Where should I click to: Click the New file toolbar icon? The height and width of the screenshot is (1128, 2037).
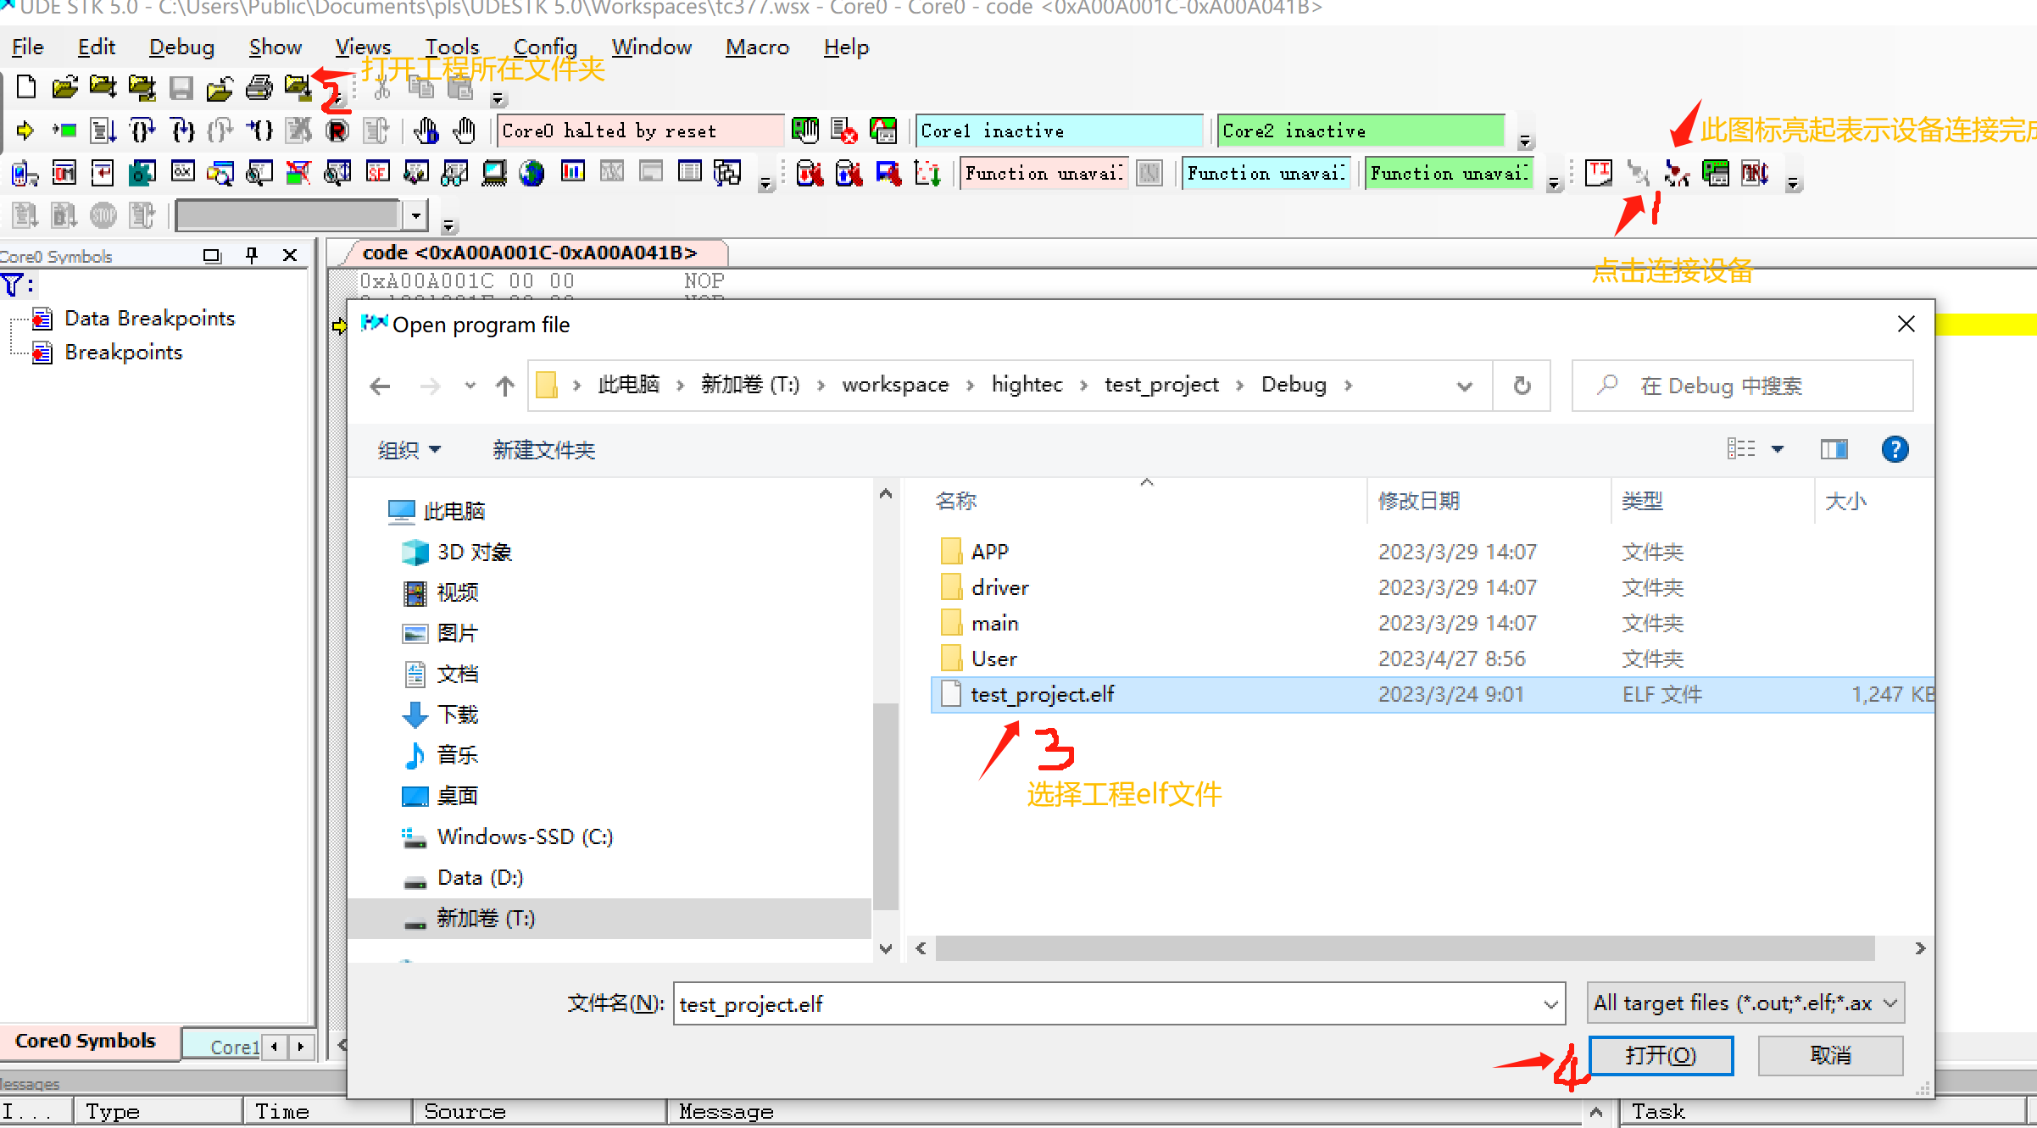26,87
